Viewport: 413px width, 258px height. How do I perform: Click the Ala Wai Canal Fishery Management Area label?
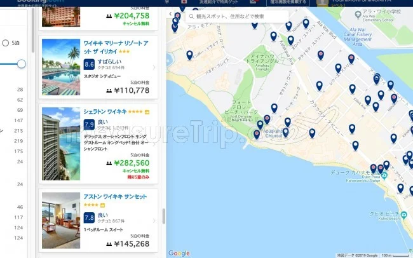pos(358,37)
